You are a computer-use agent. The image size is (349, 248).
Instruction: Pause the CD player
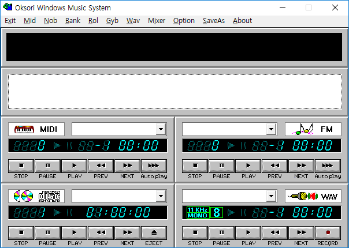(47, 232)
